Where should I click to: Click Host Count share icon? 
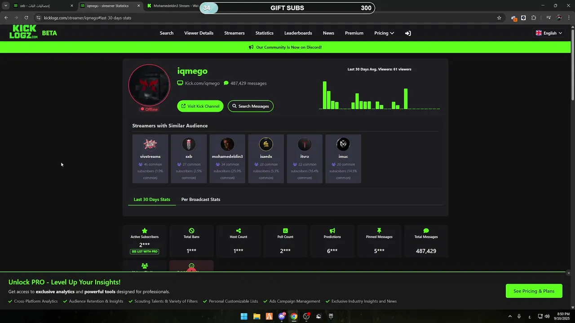pyautogui.click(x=239, y=231)
